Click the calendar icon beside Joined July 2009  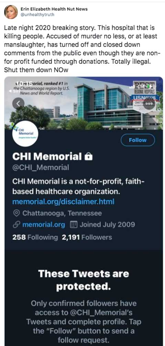point(73,225)
